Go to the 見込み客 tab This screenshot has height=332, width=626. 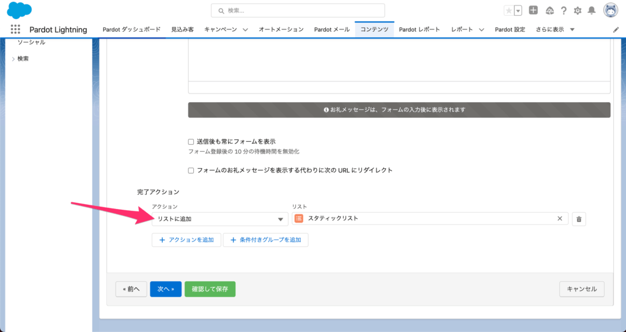[182, 29]
